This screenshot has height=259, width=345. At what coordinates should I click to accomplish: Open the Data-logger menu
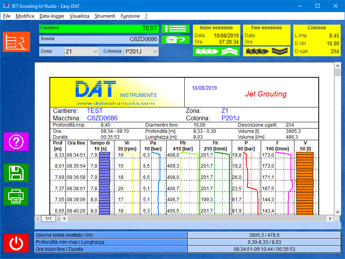[52, 16]
